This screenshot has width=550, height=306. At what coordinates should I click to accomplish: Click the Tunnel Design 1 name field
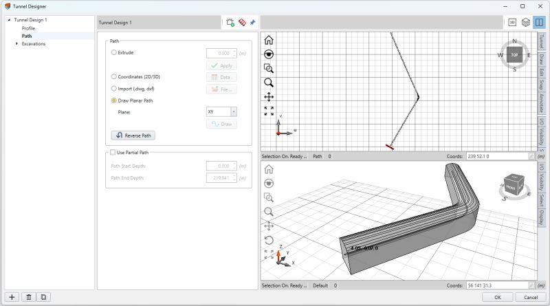(159, 23)
